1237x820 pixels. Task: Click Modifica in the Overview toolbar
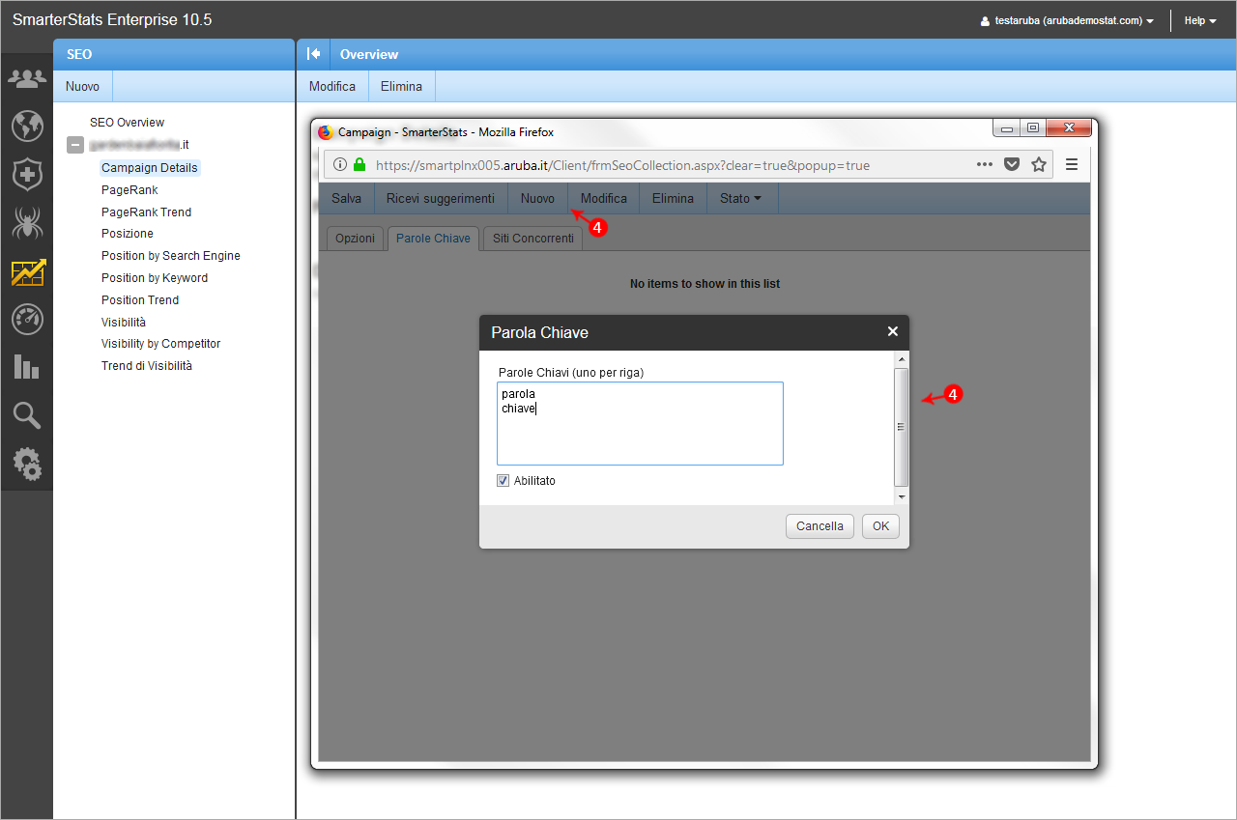click(332, 86)
